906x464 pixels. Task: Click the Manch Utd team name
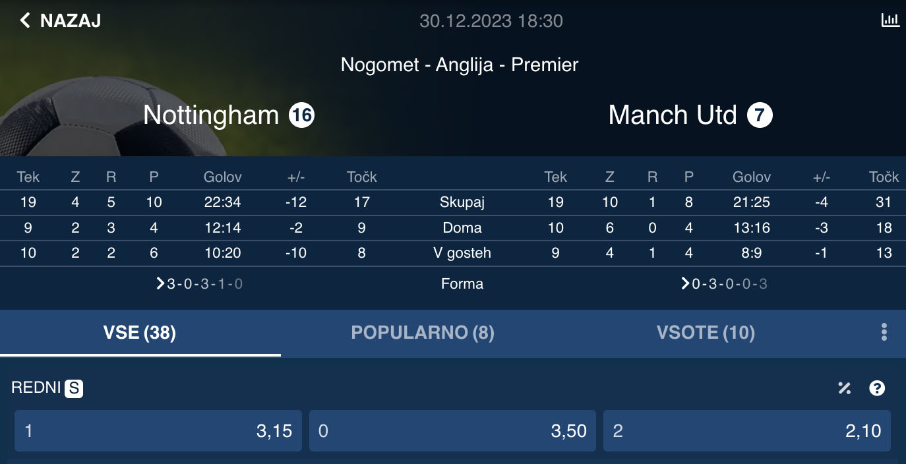[672, 115]
